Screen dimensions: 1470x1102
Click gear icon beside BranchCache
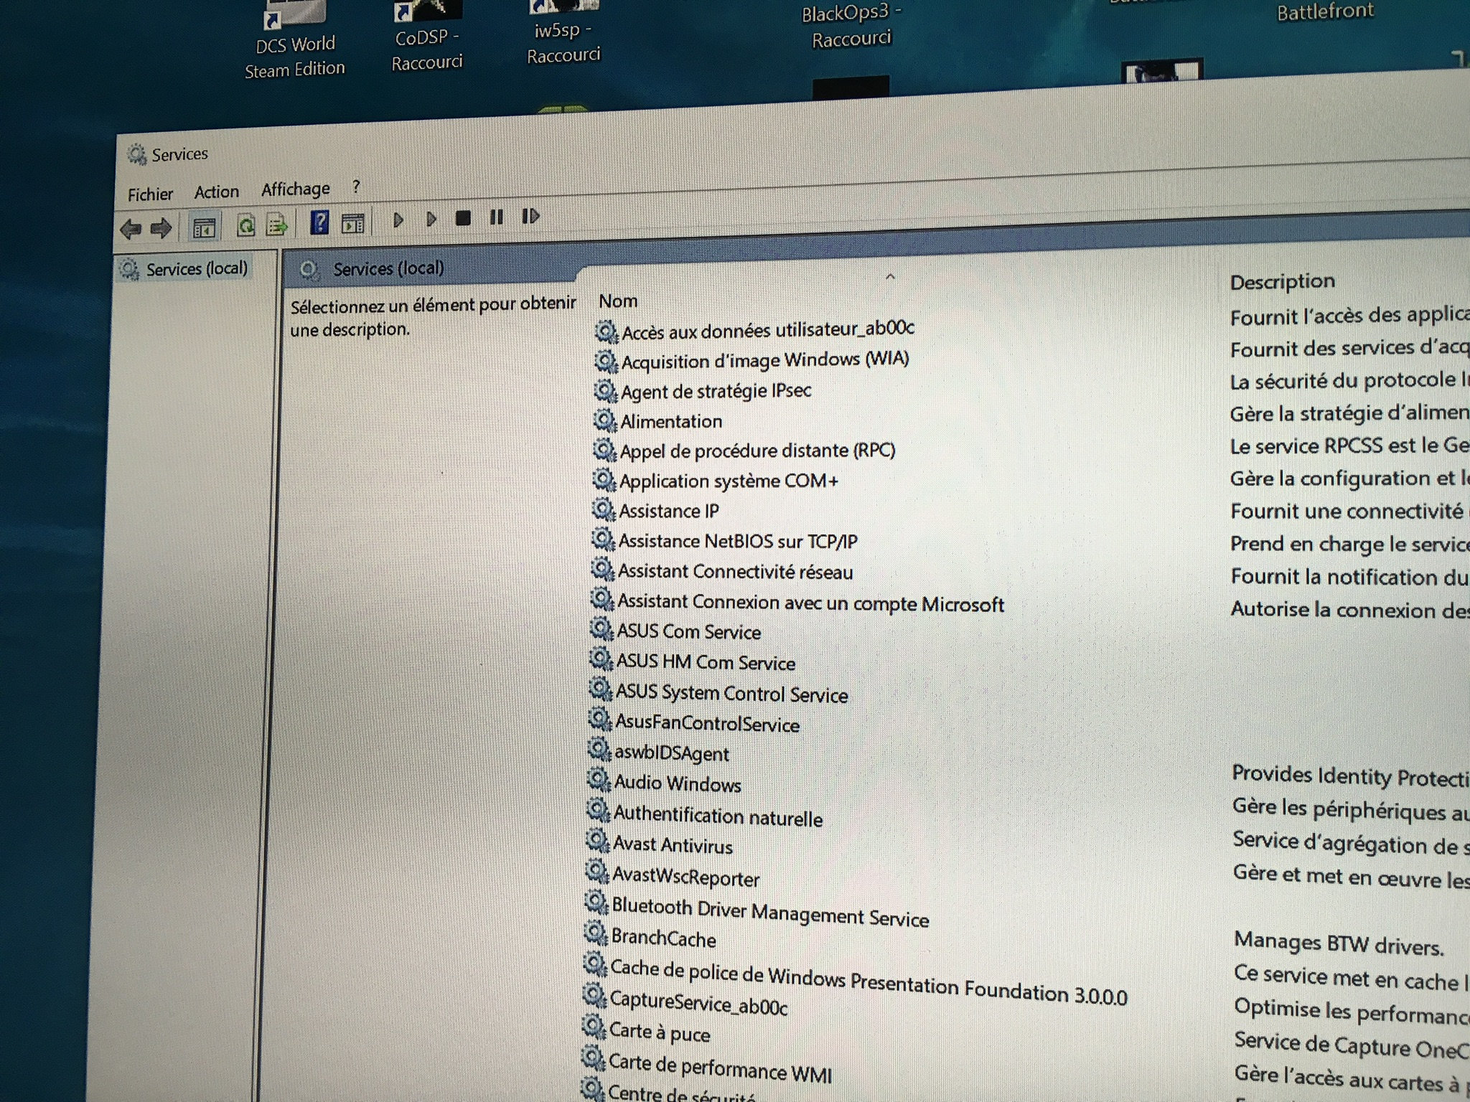pyautogui.click(x=595, y=933)
